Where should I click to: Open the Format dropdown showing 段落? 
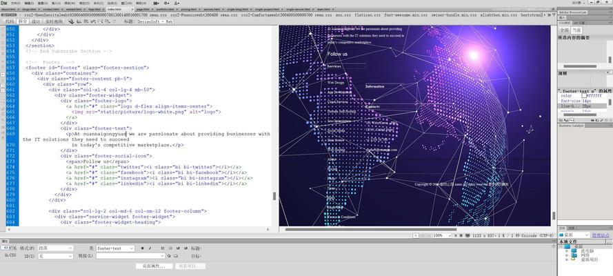pos(55,248)
